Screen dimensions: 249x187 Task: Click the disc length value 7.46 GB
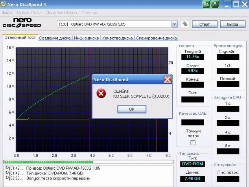(x=192, y=179)
